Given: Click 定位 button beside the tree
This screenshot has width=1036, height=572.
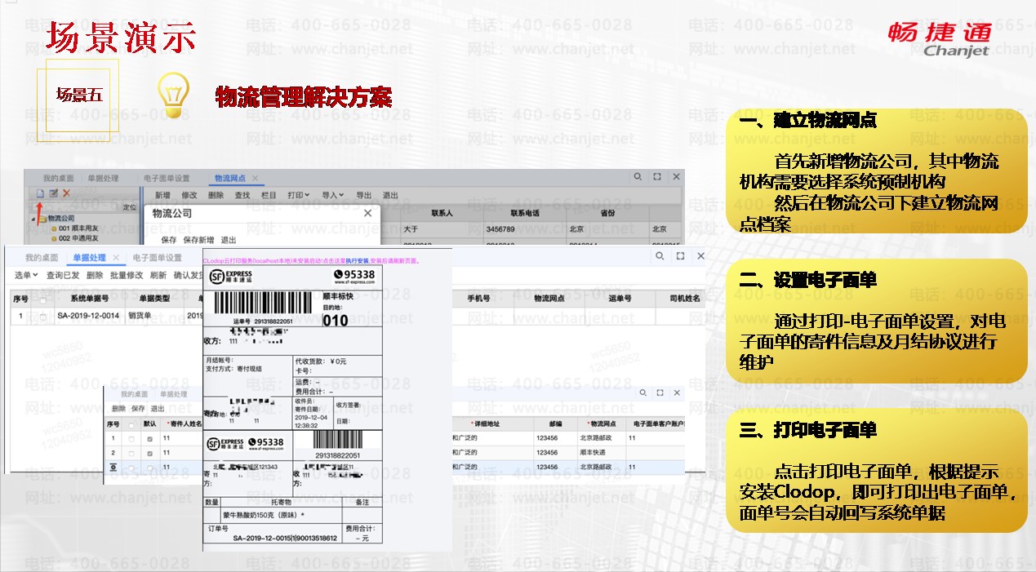Looking at the screenshot, I should pos(129,207).
